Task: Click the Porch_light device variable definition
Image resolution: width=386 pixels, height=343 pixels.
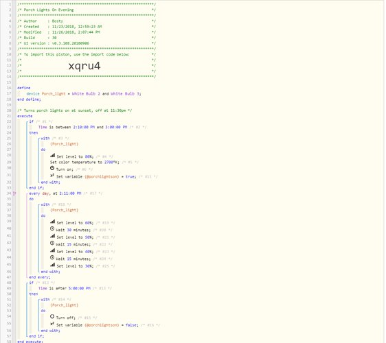Action: tap(84, 94)
